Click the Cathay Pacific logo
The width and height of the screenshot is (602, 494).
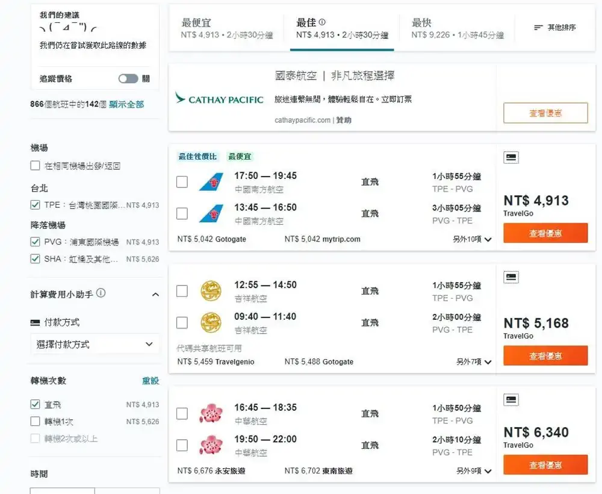[219, 99]
